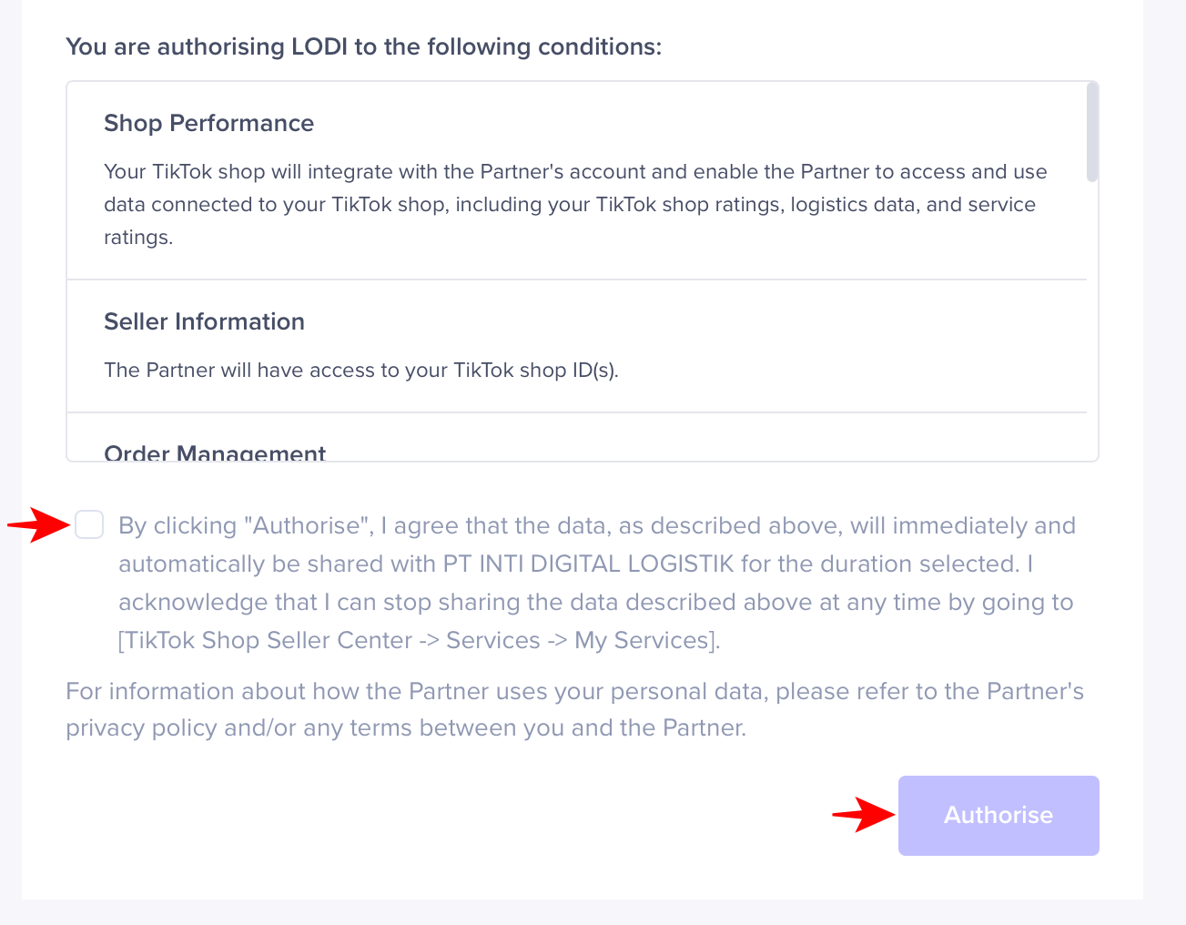Click the red arrow pointing at the checkbox
This screenshot has height=925, width=1186.
coord(38,524)
